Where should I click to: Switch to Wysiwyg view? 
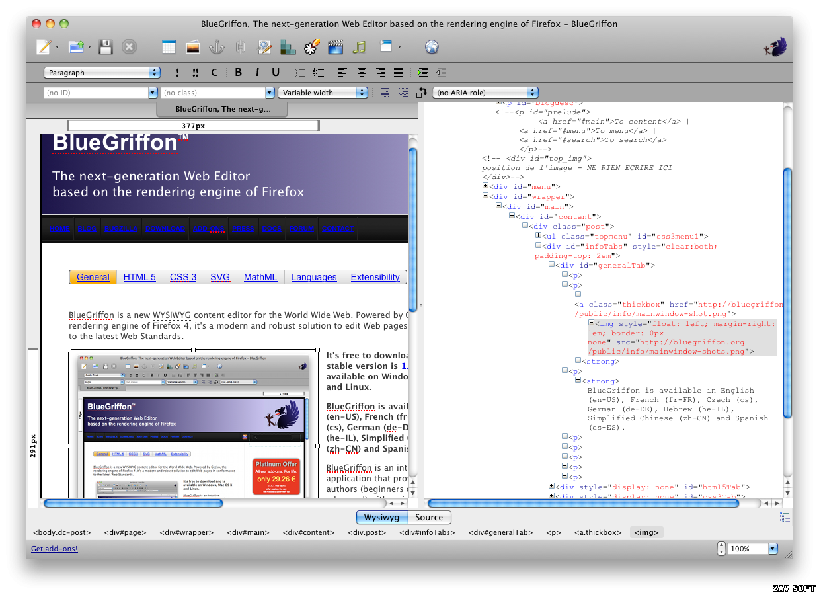click(381, 518)
